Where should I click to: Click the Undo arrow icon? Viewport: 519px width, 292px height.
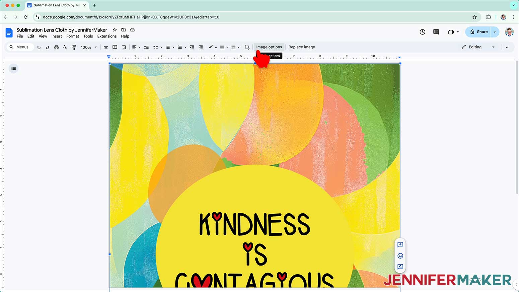[39, 47]
